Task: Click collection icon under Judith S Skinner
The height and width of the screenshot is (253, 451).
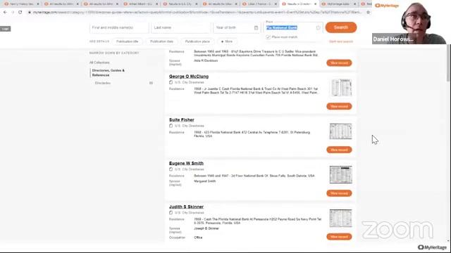Action: click(x=171, y=213)
